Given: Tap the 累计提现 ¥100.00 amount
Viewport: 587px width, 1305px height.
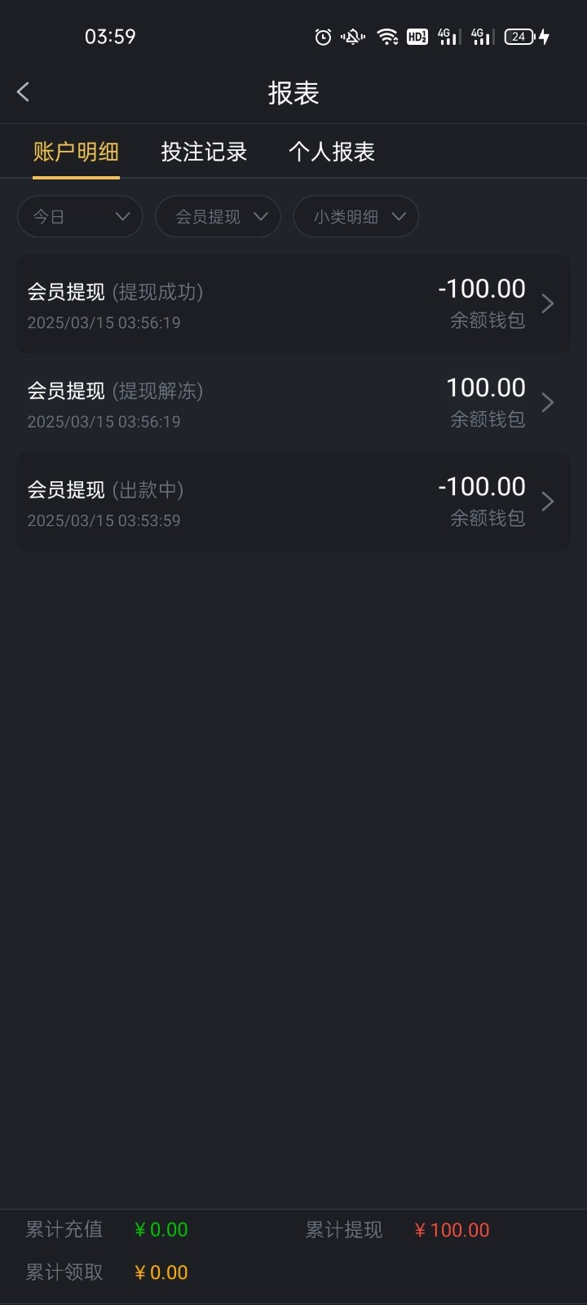Looking at the screenshot, I should coord(452,1230).
